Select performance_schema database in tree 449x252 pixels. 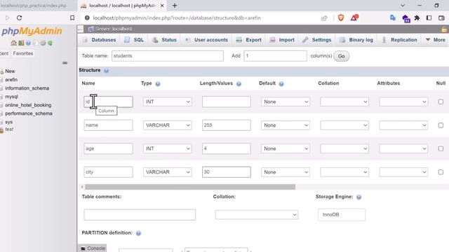pos(29,113)
